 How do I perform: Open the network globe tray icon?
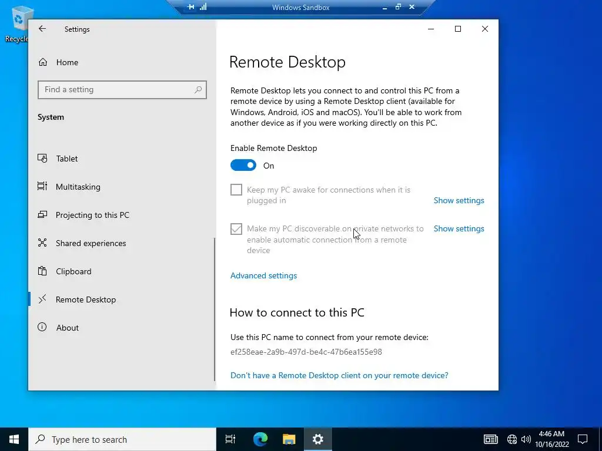click(512, 439)
